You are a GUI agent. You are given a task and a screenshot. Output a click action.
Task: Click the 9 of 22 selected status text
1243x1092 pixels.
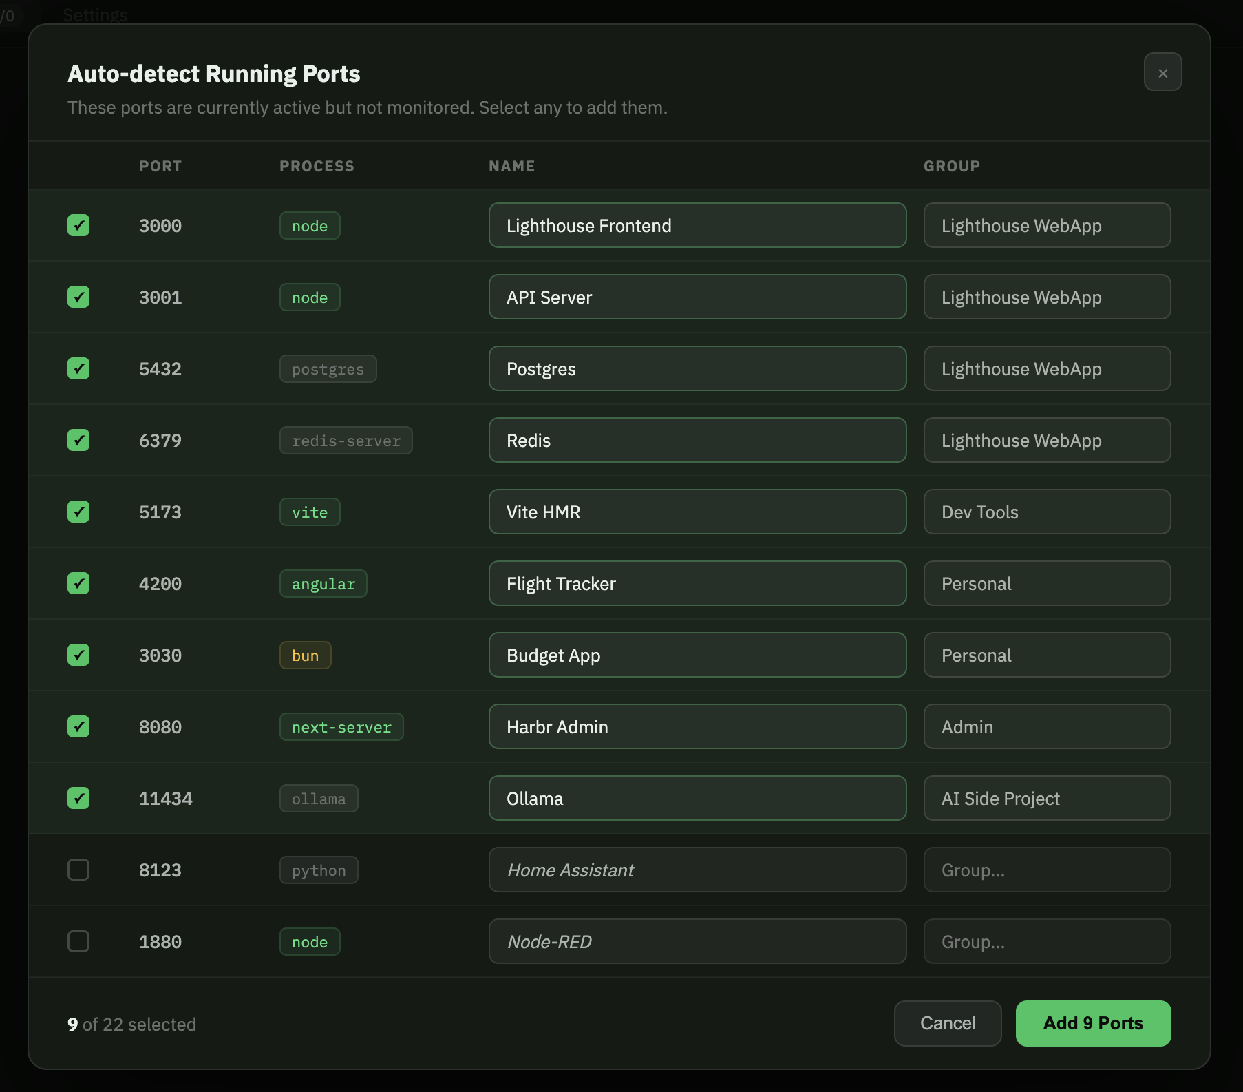(131, 1024)
